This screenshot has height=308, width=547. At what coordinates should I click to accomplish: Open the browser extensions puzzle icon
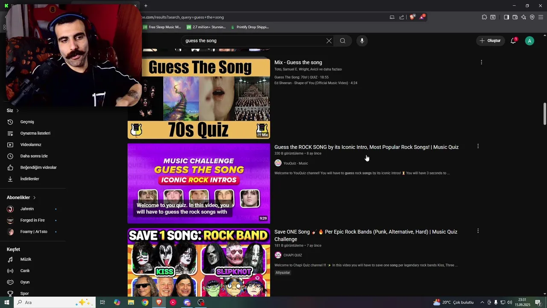pyautogui.click(x=484, y=17)
